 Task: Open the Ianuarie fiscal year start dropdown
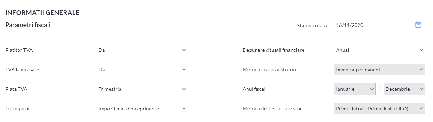(355, 89)
